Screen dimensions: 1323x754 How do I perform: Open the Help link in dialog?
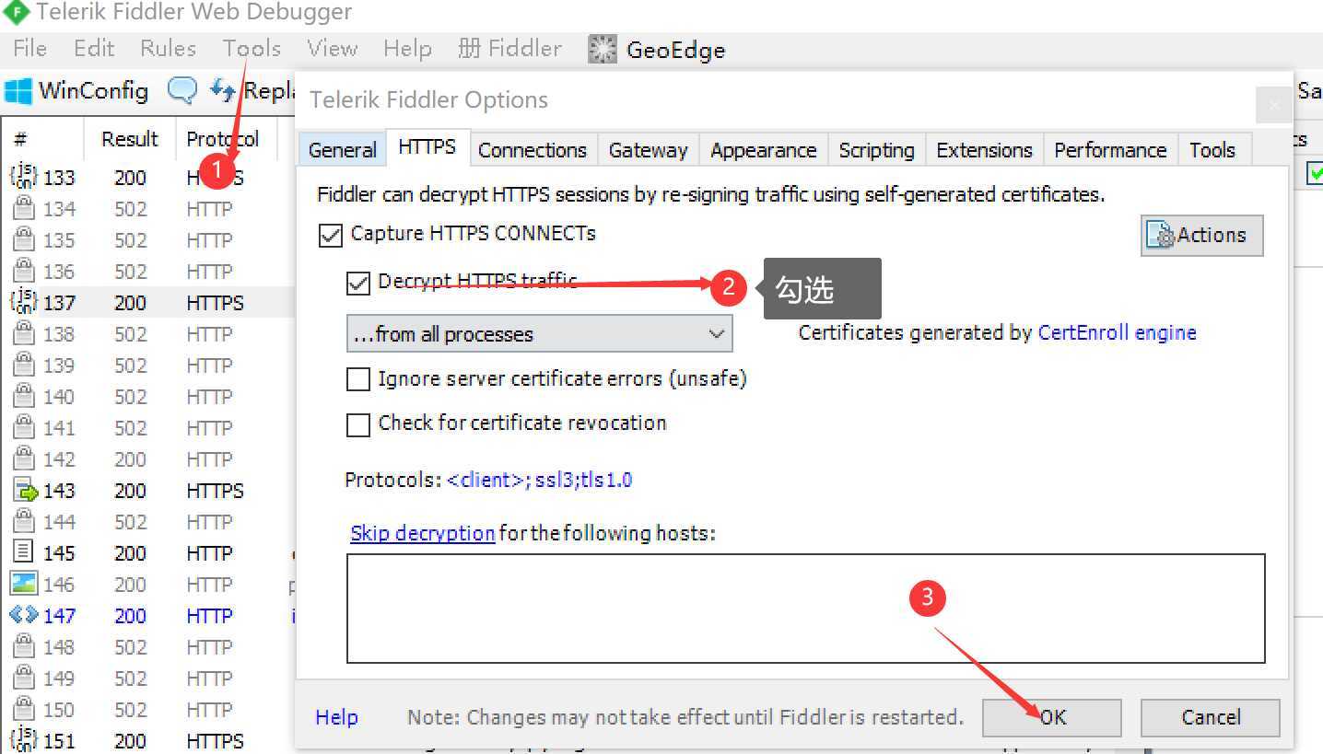tap(336, 717)
